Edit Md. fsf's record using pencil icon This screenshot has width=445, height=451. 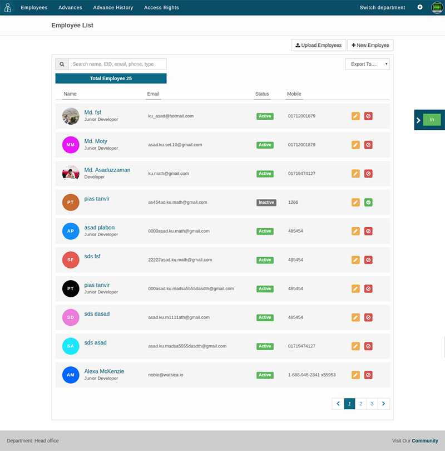[x=355, y=116]
